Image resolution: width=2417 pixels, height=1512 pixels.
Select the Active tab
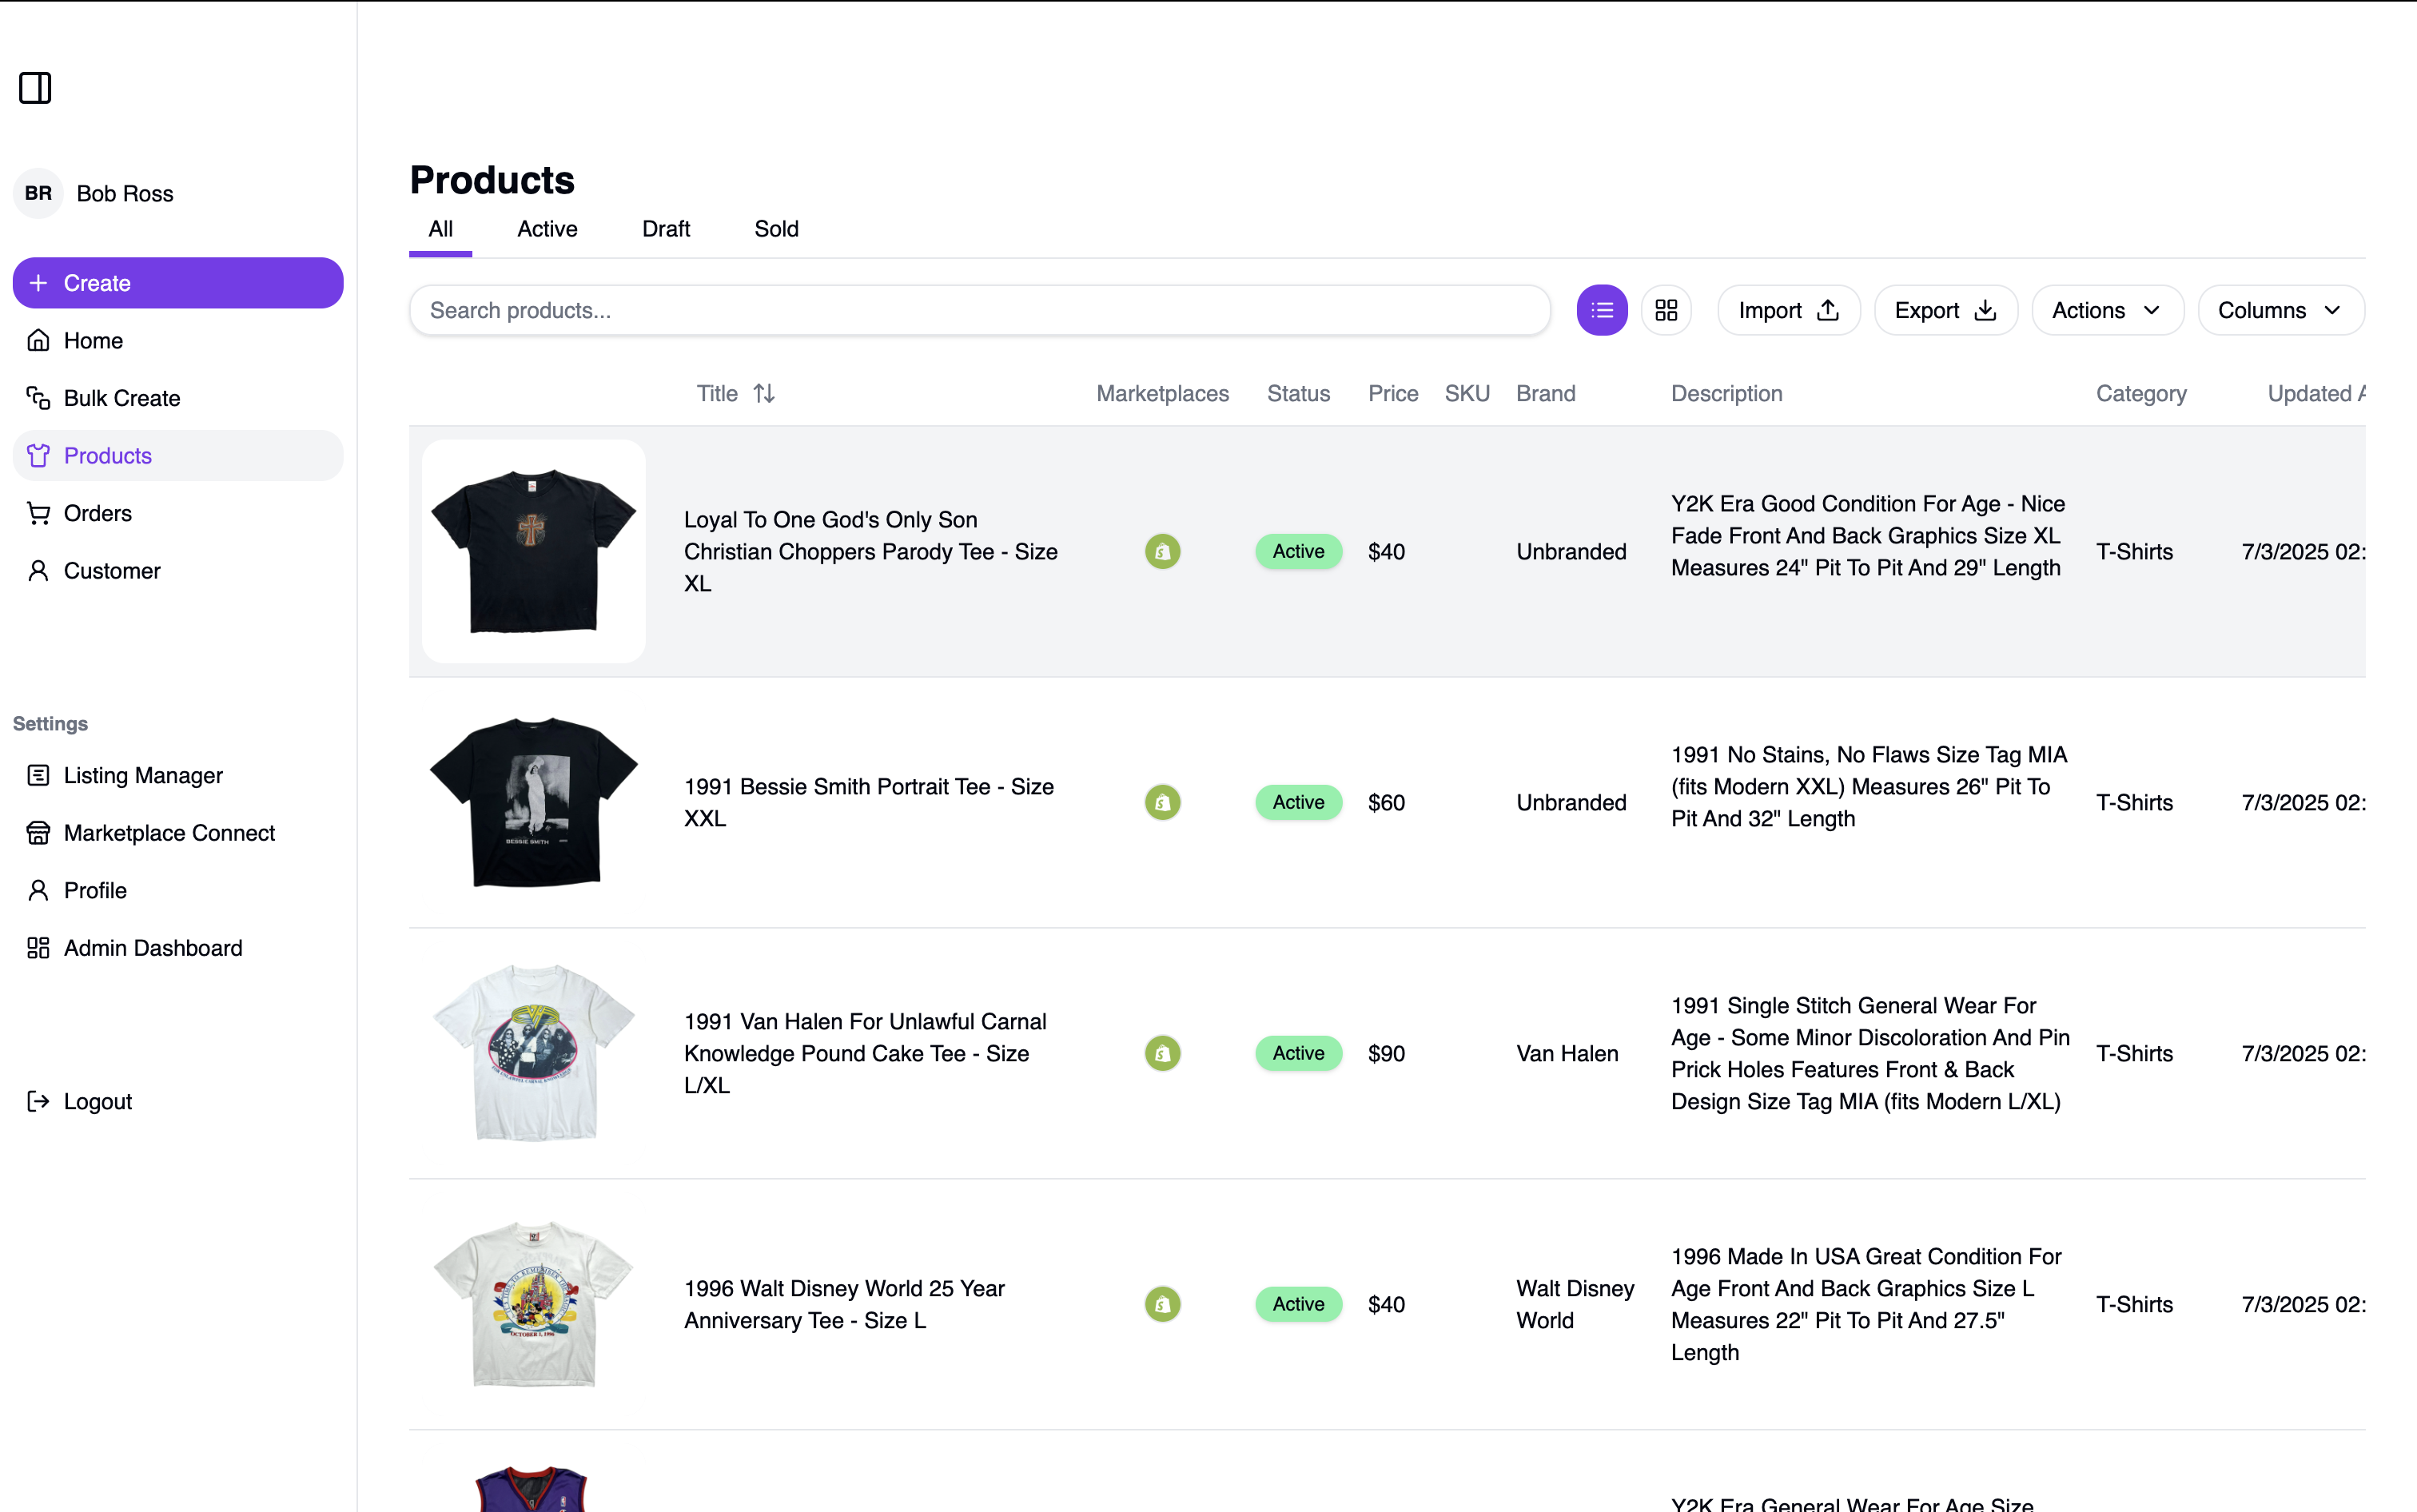click(547, 229)
